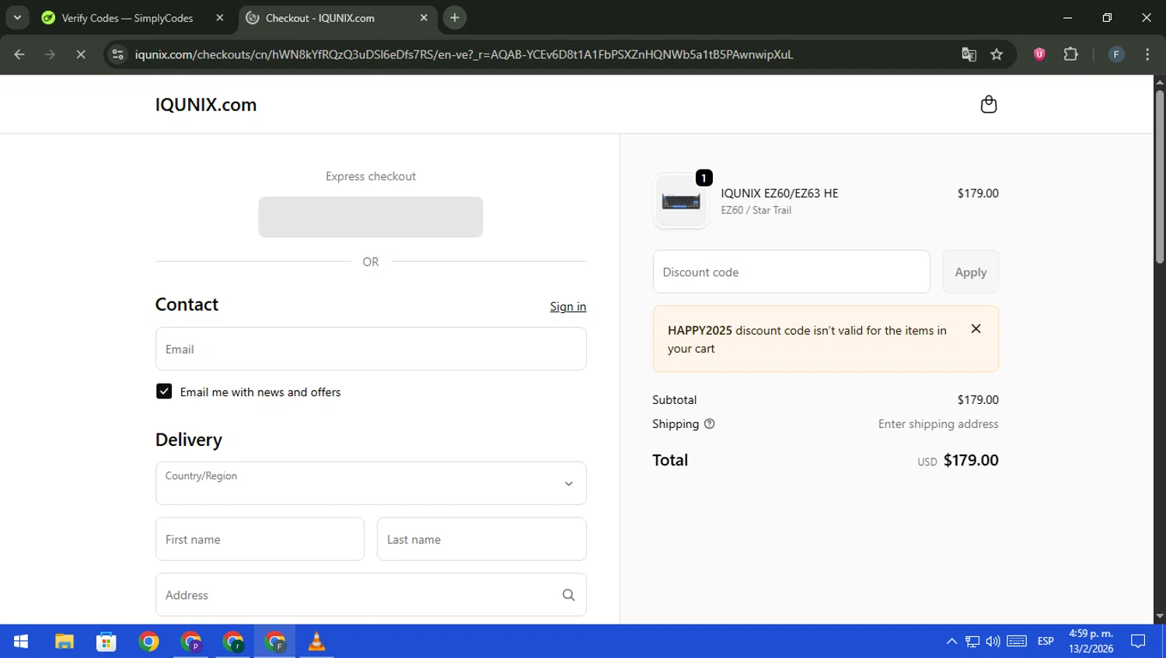
Task: Close the Verify Codes SimplyCodes tab
Action: point(220,17)
